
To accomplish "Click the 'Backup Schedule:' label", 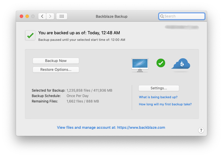I will [x=46, y=96].
